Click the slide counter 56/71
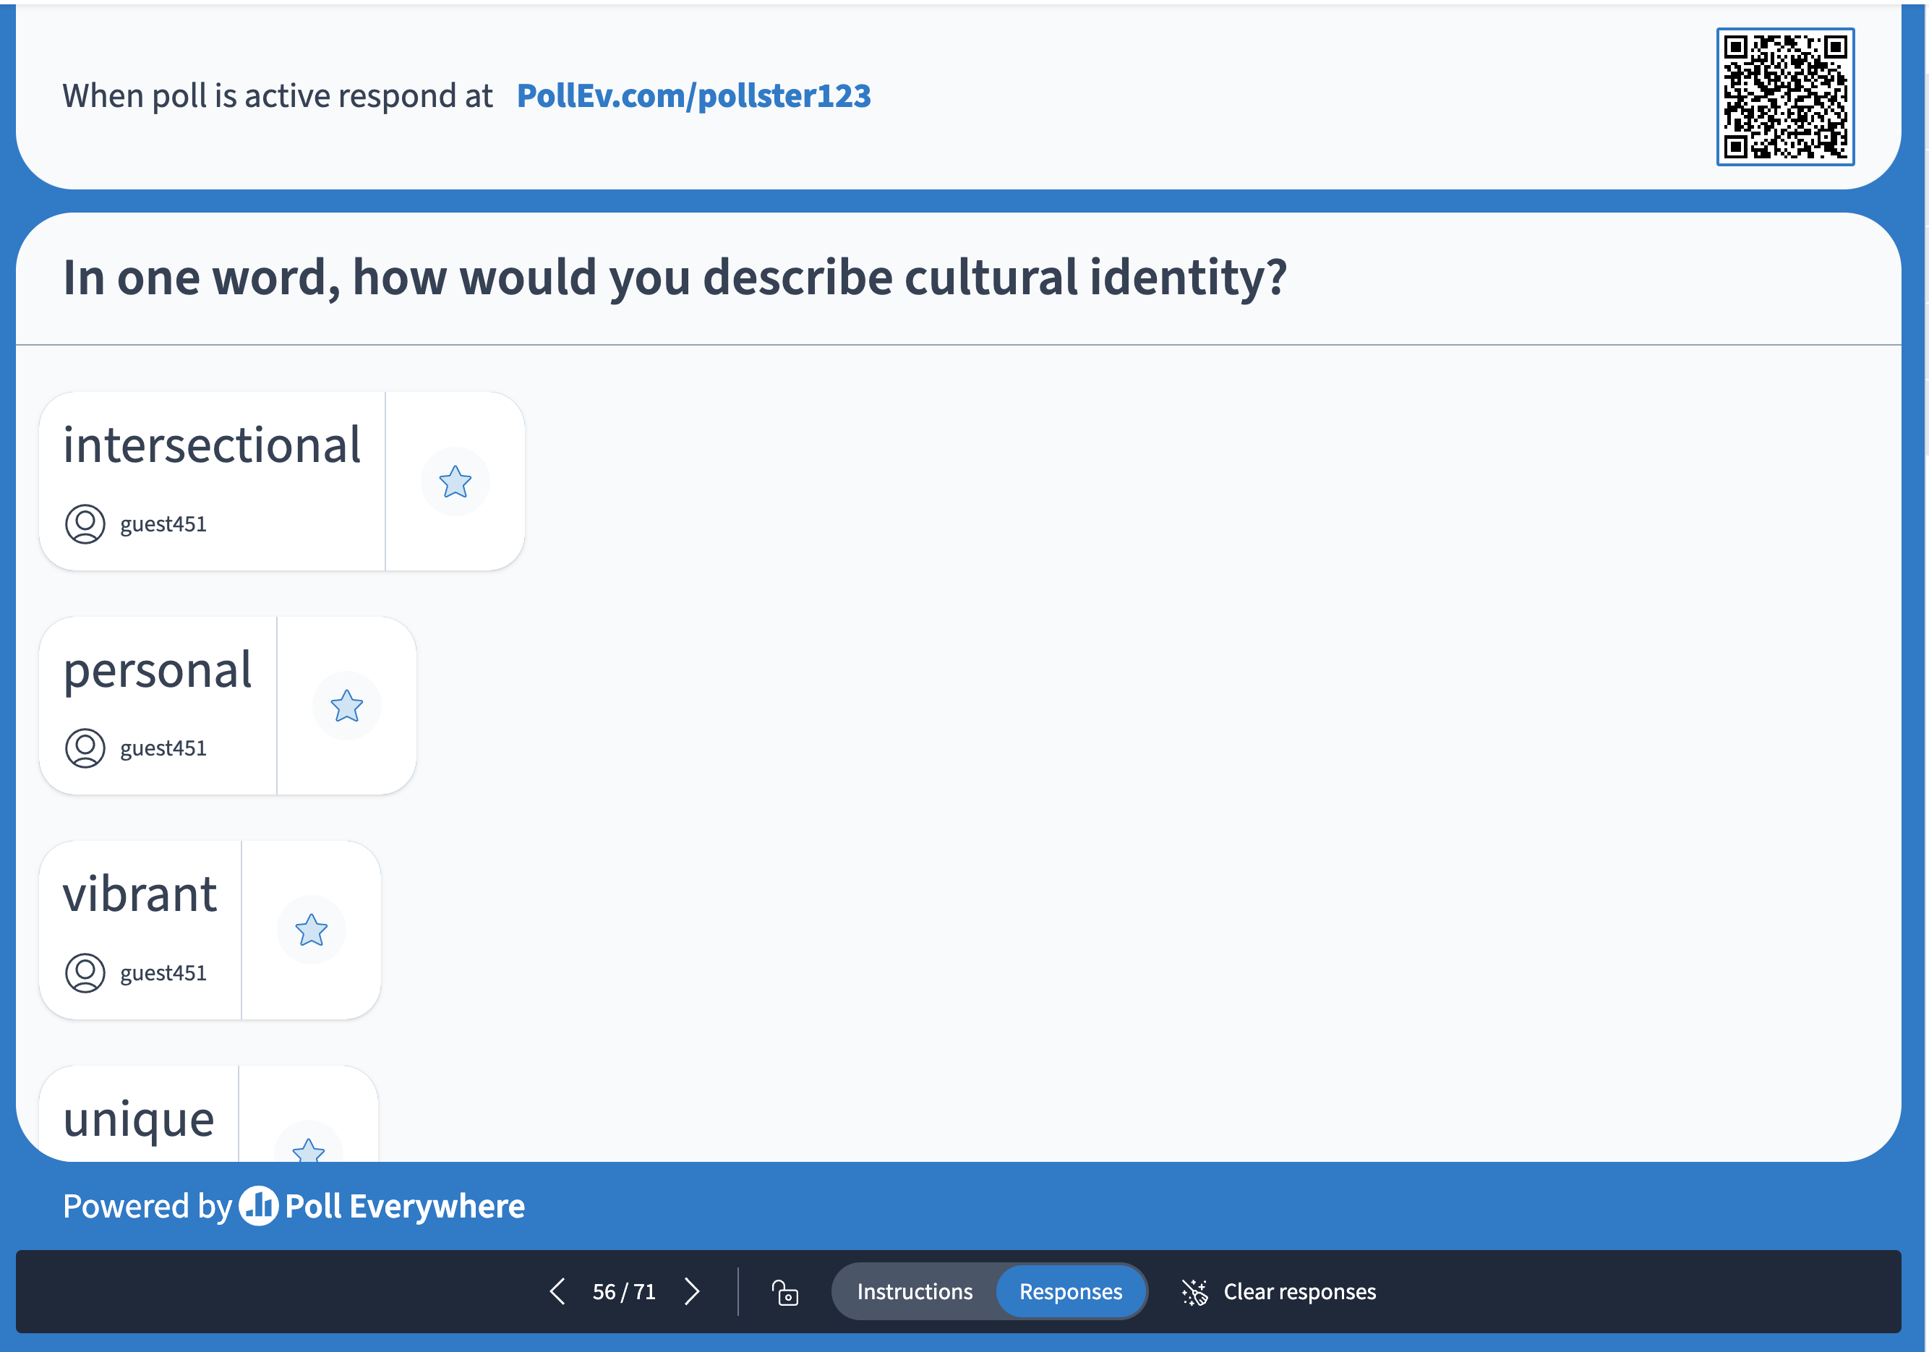The height and width of the screenshot is (1352, 1929). pos(624,1291)
